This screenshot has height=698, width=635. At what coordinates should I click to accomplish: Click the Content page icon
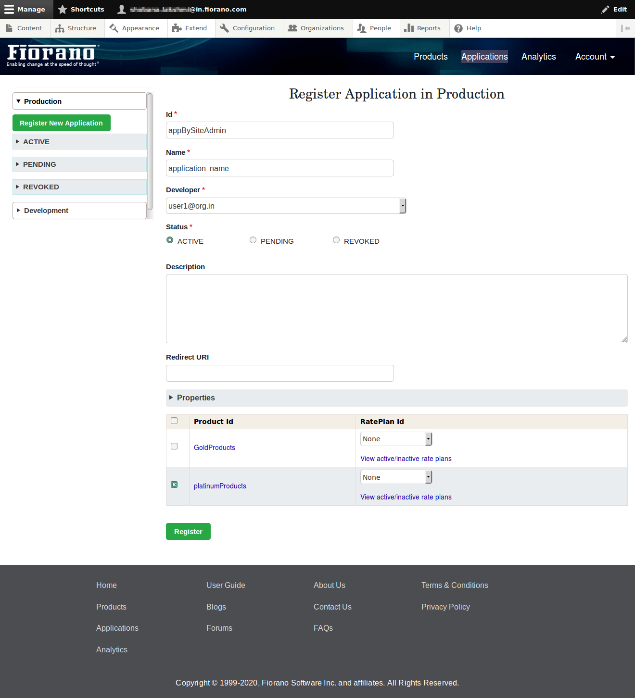9,28
